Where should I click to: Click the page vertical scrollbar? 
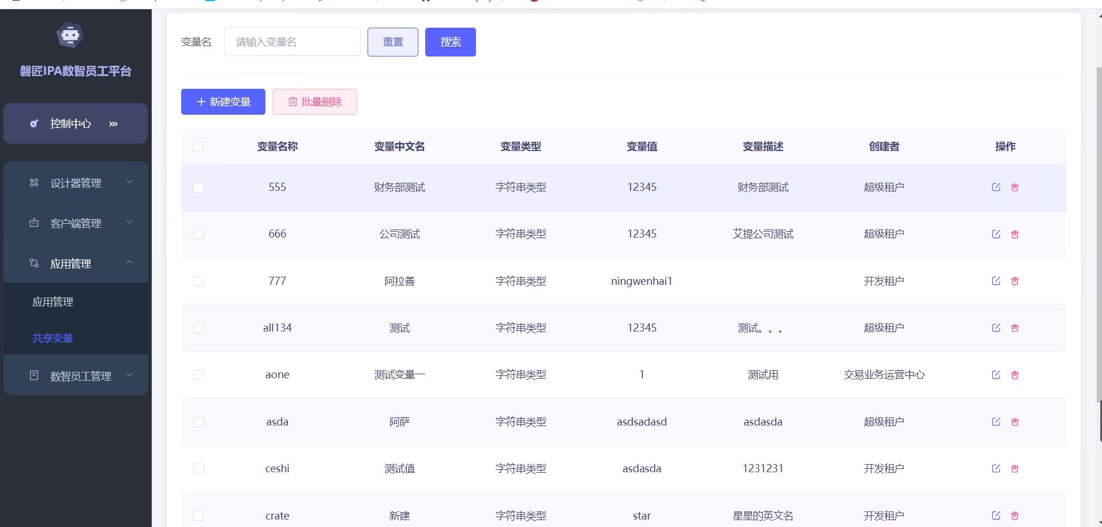coord(1099,234)
